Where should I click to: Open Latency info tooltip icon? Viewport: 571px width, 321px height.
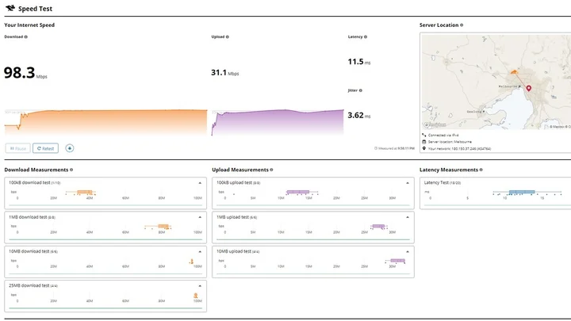[x=366, y=36]
